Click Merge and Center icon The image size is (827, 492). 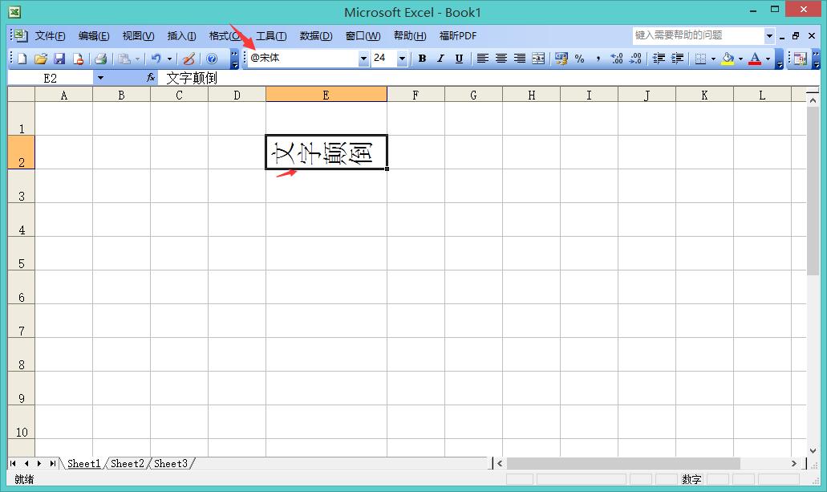[538, 59]
